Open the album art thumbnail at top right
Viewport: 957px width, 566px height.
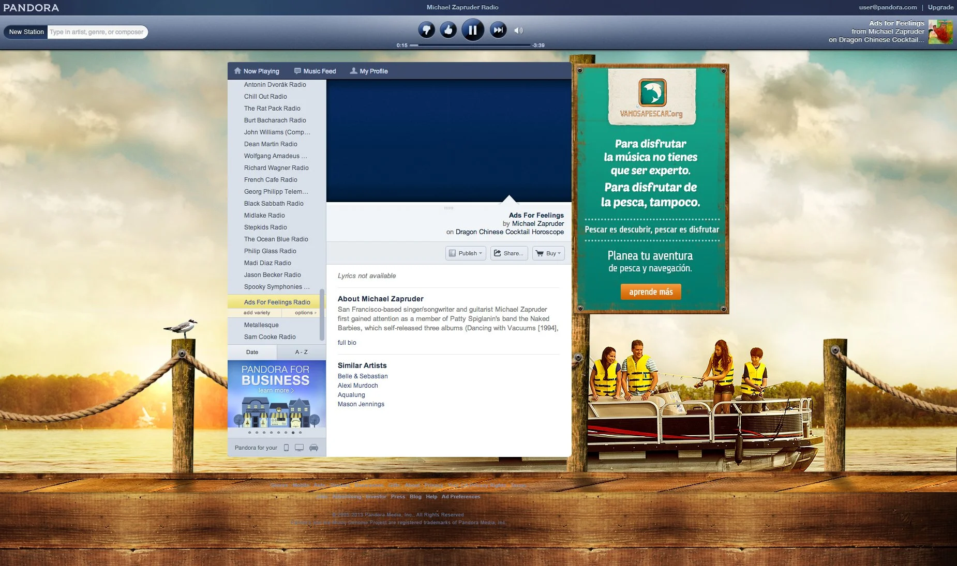(x=940, y=32)
